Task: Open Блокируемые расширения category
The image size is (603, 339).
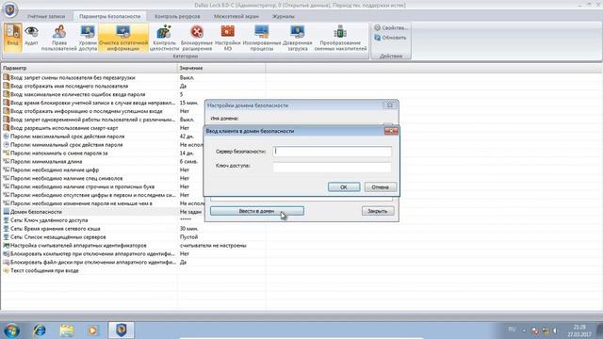Action: tap(197, 37)
